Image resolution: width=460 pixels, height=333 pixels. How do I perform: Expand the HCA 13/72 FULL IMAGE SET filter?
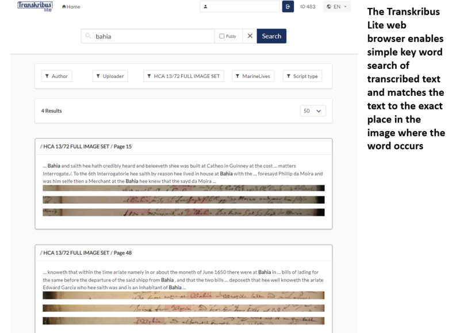click(183, 75)
